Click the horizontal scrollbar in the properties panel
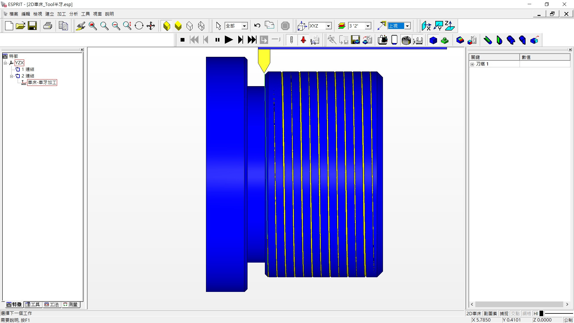Screen dimensions: 574x323 click(x=519, y=304)
